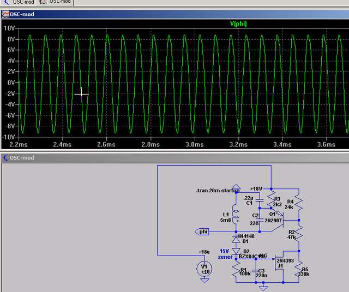Select the R1 100k resistor symbol
The image size is (349, 292).
(236, 270)
